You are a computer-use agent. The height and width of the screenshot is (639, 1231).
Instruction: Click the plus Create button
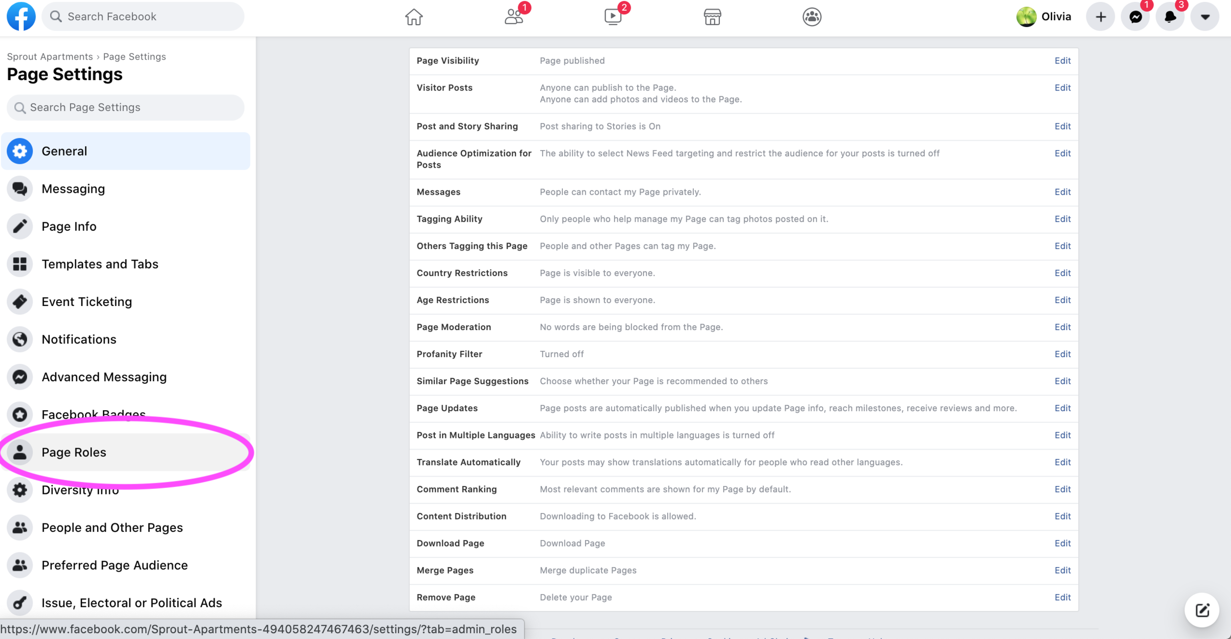coord(1101,17)
